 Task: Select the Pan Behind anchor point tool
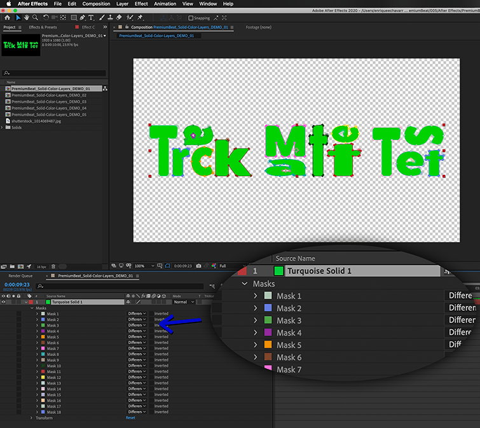coord(63,18)
